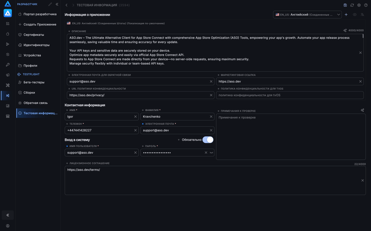
Task: Click the ASO logo at top left
Action: click(x=8, y=4)
